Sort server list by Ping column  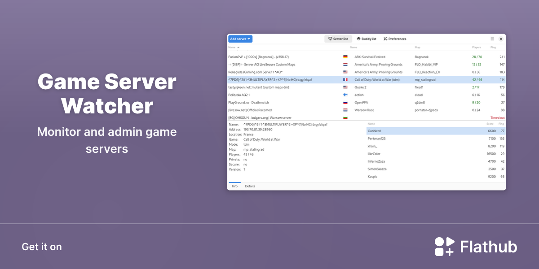(493, 47)
